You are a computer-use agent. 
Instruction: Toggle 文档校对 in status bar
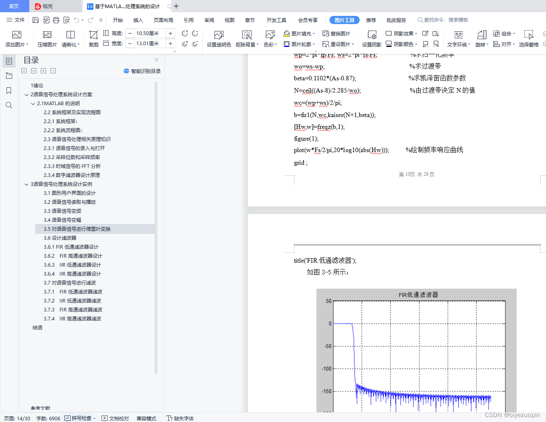click(x=115, y=418)
